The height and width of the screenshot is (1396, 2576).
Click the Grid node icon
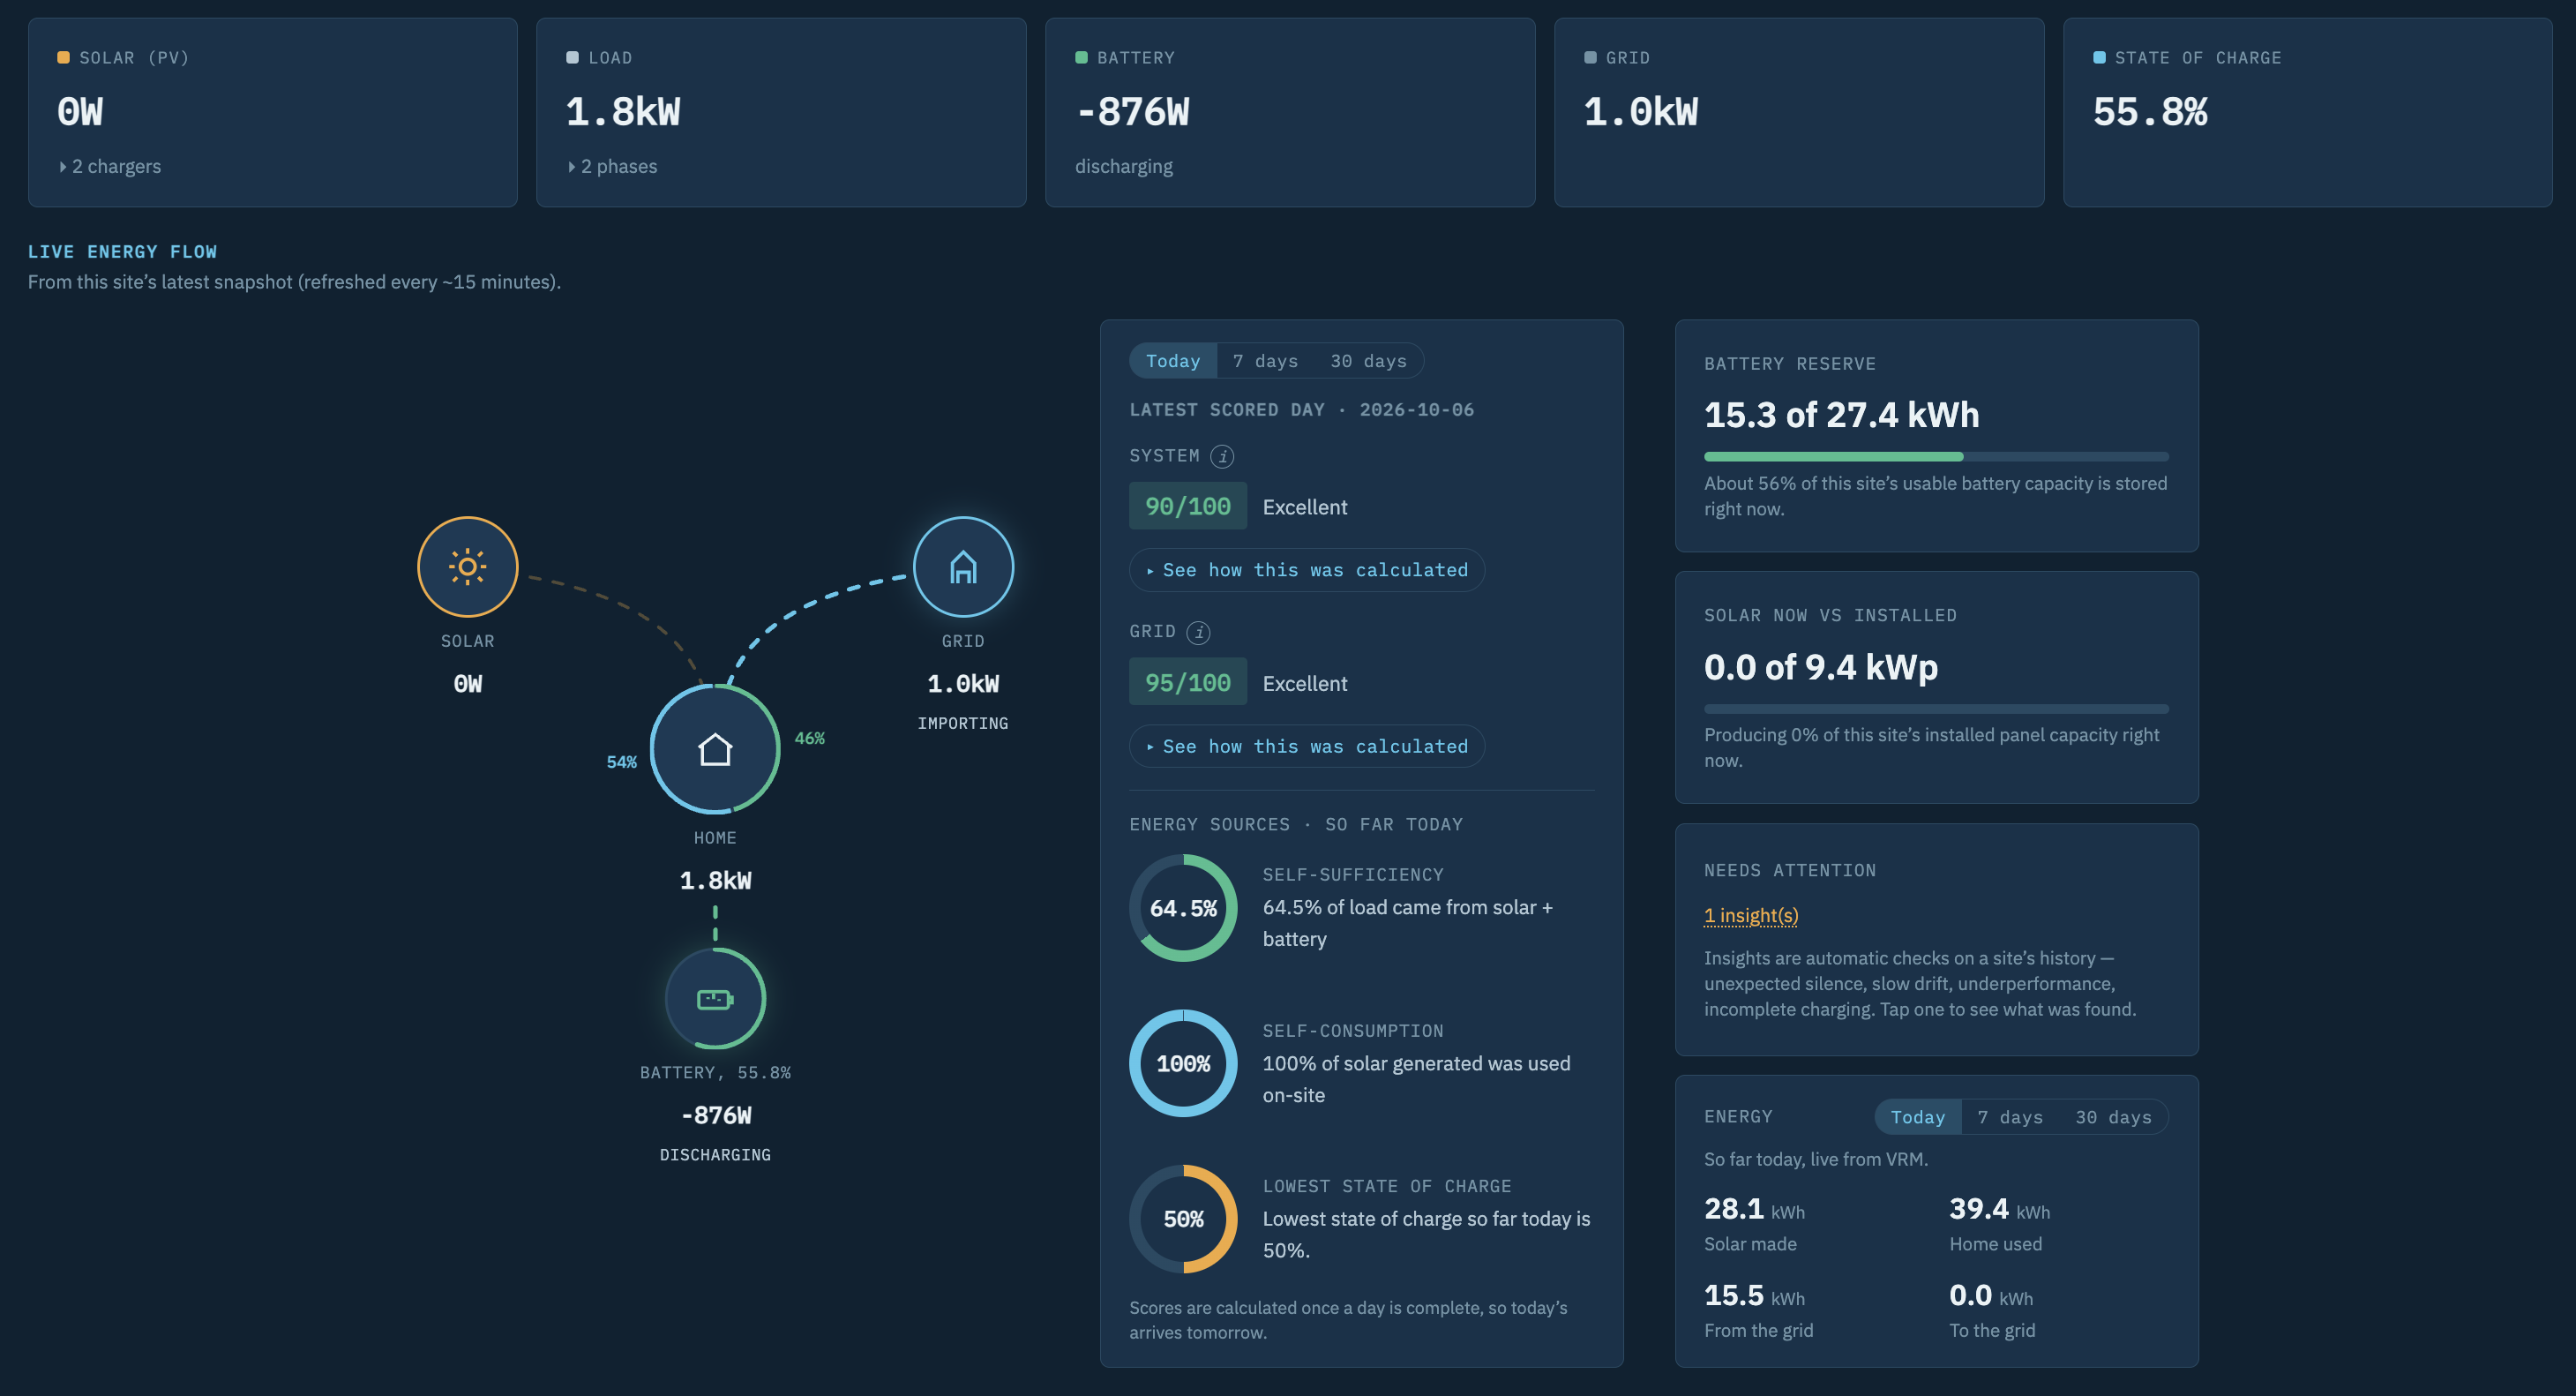pos(963,566)
